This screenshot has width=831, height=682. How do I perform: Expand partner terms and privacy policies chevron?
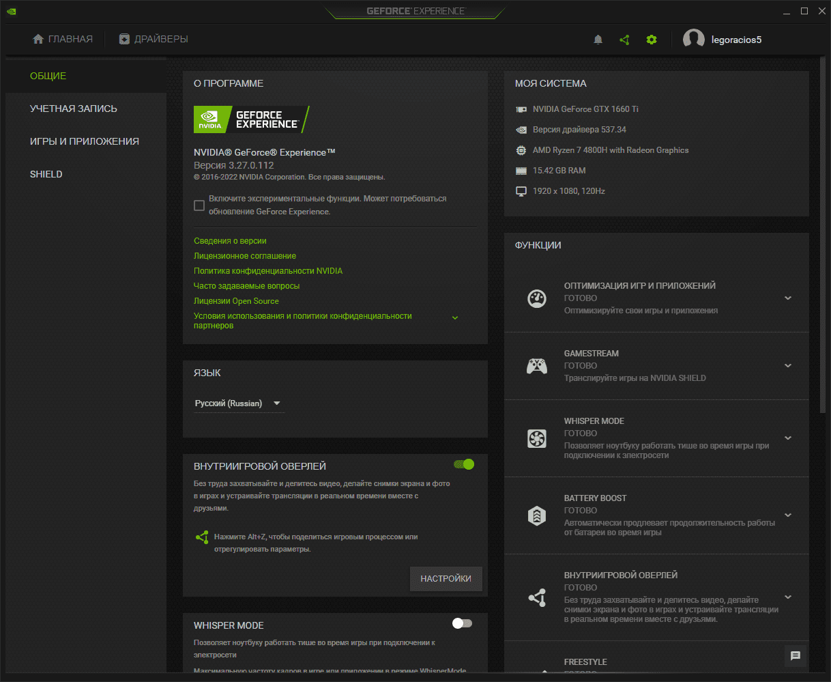(x=455, y=318)
